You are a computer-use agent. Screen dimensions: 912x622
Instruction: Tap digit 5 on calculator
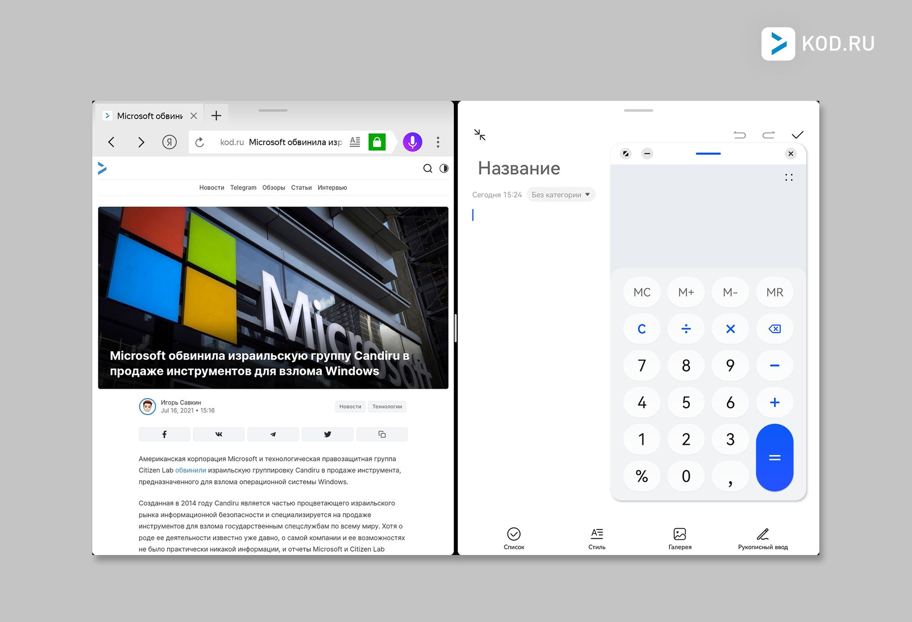[686, 402]
